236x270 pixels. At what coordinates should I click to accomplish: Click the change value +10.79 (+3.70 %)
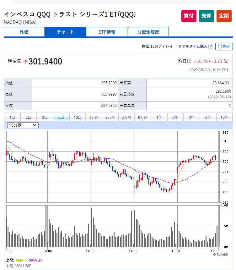(211, 61)
